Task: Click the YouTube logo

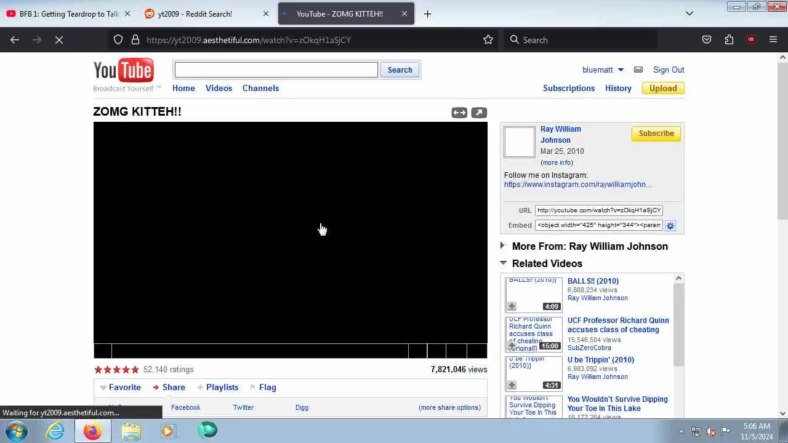Action: coord(123,71)
